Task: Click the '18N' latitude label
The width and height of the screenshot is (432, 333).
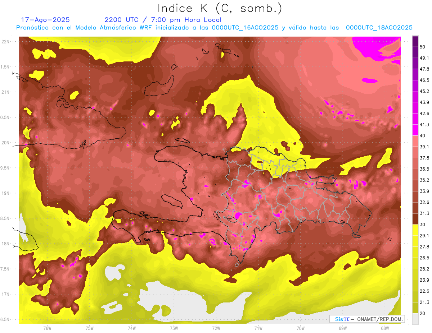Action: (6, 244)
